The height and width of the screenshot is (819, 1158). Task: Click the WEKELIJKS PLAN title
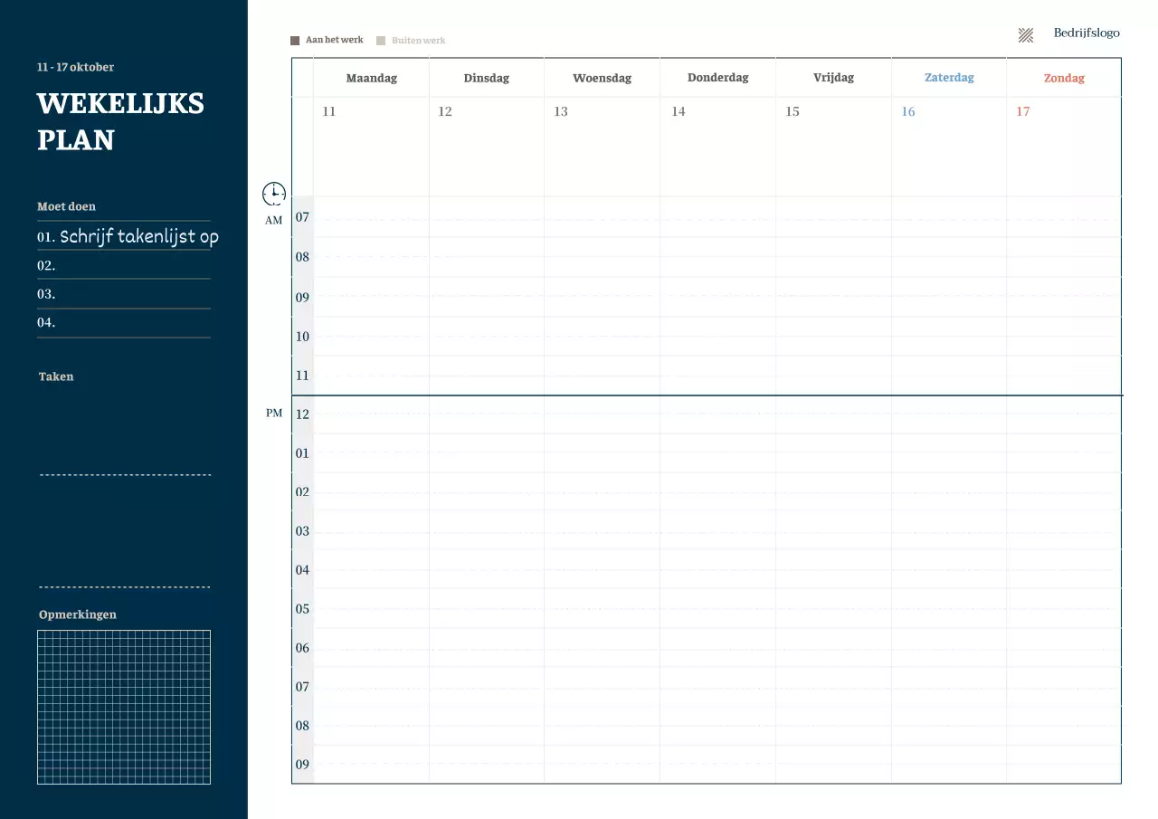coord(120,121)
